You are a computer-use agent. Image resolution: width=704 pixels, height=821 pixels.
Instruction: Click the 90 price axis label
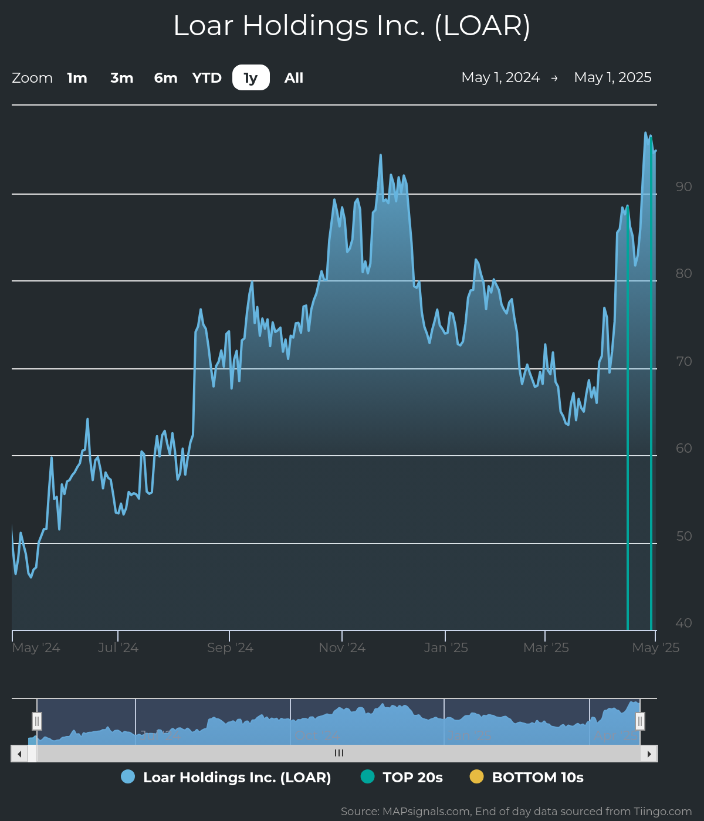[684, 186]
